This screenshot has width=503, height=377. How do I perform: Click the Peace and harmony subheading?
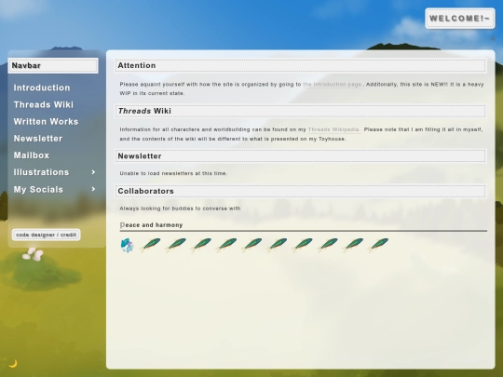pyautogui.click(x=152, y=225)
